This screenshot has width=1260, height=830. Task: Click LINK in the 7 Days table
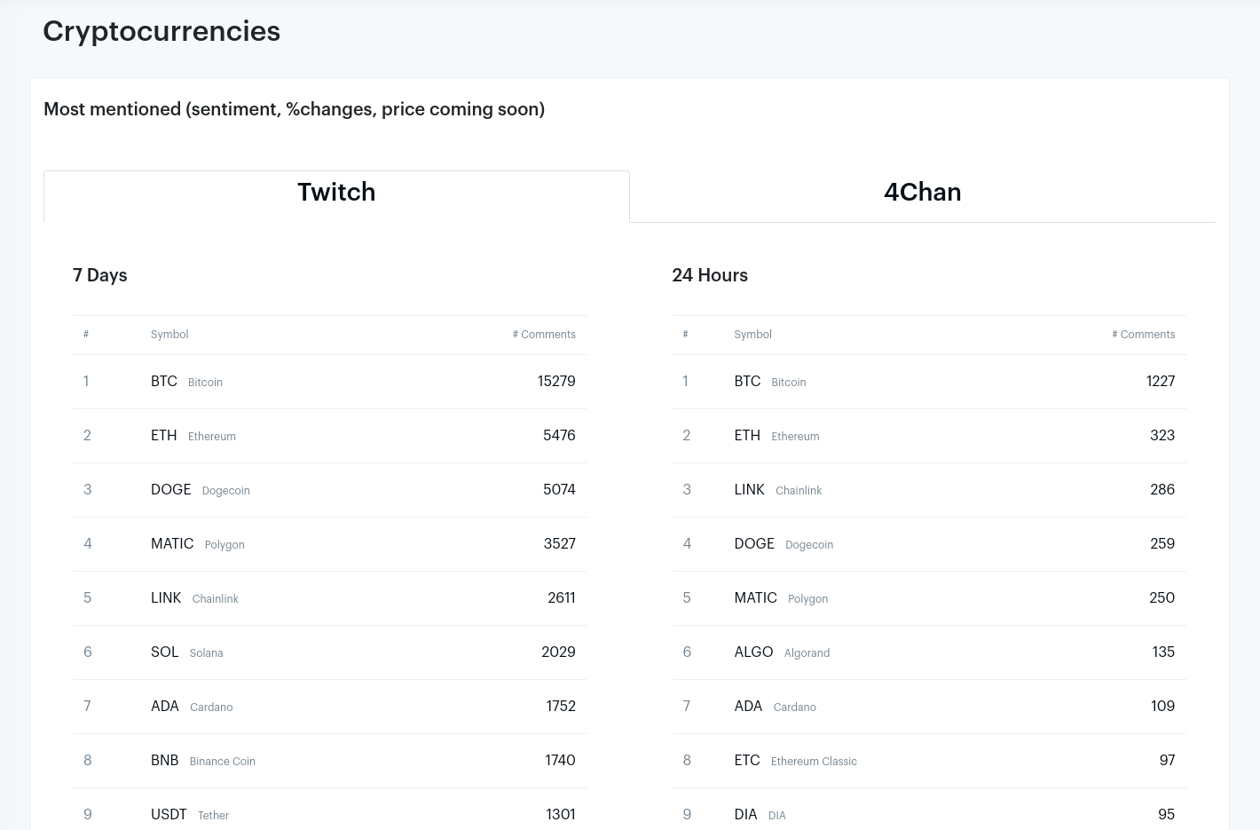click(166, 598)
